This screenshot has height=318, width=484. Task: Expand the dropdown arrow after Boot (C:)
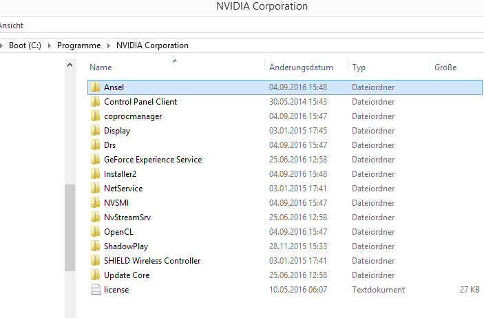click(x=49, y=45)
